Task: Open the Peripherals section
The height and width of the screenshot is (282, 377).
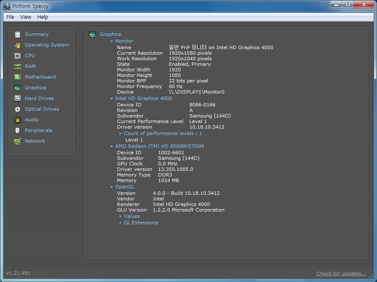Action: pos(38,131)
